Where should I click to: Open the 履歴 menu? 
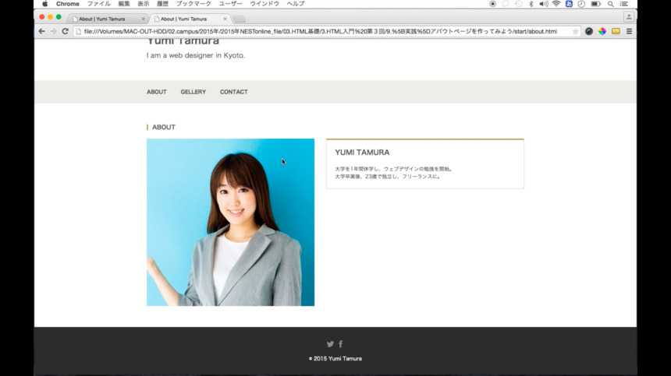click(x=162, y=4)
